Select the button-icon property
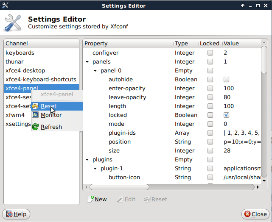The width and height of the screenshot is (272, 222). click(x=124, y=178)
